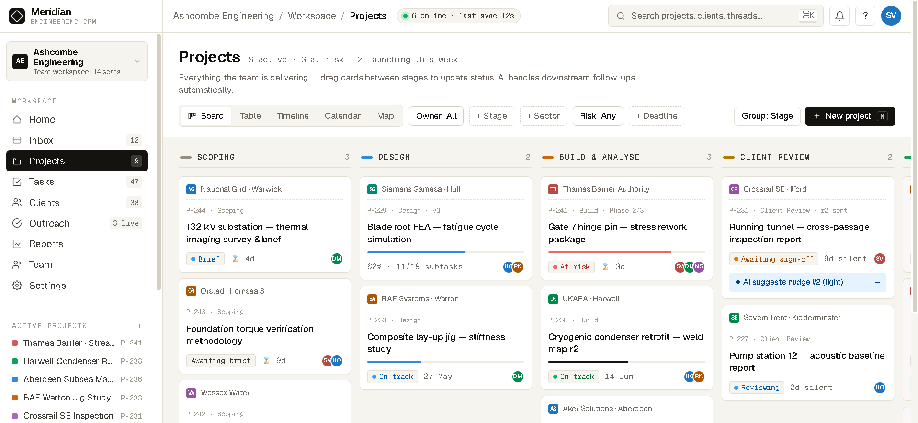The image size is (918, 423).
Task: Click the Tasks checkbox icon in sidebar
Action: (x=17, y=182)
